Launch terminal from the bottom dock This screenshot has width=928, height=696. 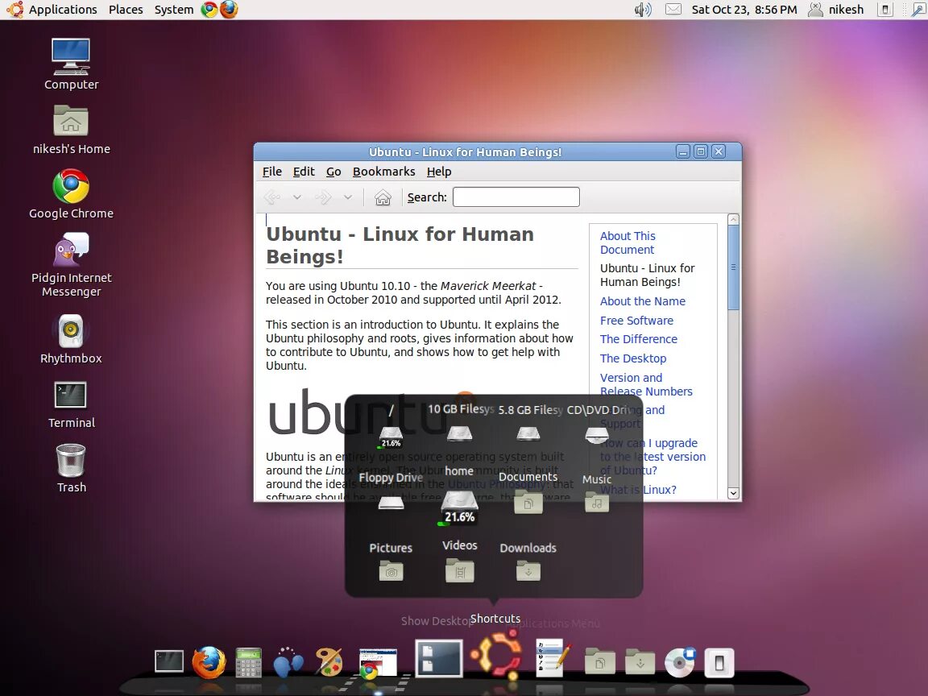(169, 661)
